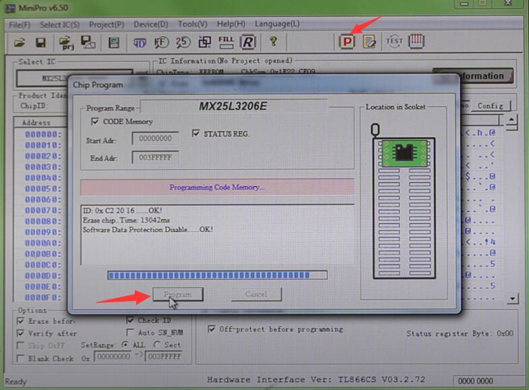The height and width of the screenshot is (390, 529).
Task: Click the Start Adr input field
Action: coord(155,138)
